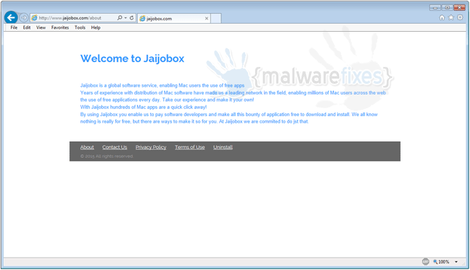470x270 pixels.
Task: Refresh the page with the reload icon
Action: pos(132,18)
